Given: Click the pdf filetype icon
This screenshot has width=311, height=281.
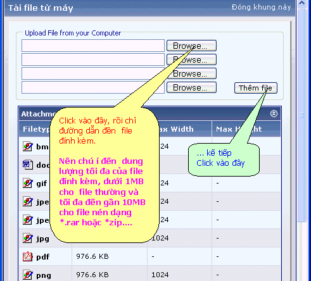Looking at the screenshot, I should pyautogui.click(x=28, y=256).
